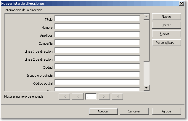Click the scrollbar up arrow
188x121 pixels.
tap(146, 17)
